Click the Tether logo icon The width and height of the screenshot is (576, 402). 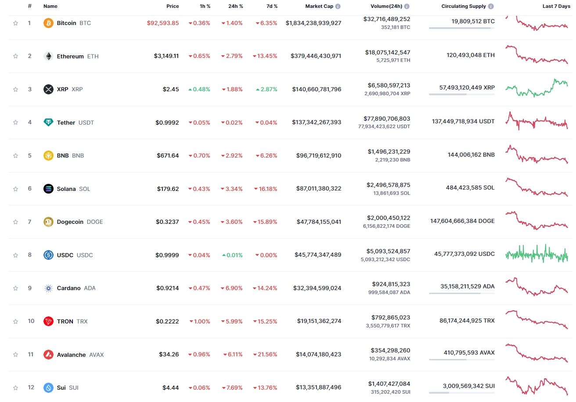(x=48, y=122)
